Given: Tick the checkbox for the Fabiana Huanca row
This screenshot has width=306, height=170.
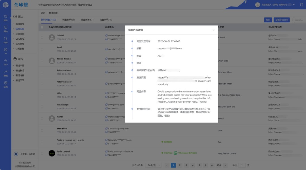Looking at the screenshot, I should (x=42, y=142).
